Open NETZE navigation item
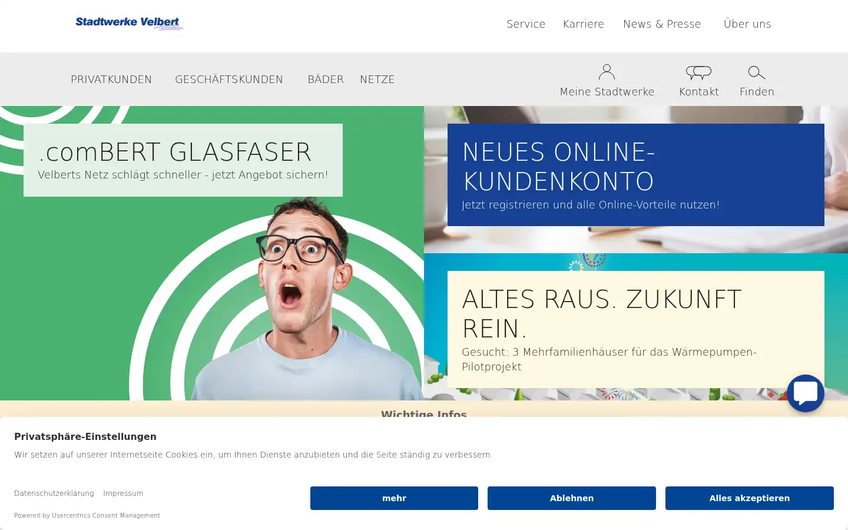 (377, 79)
